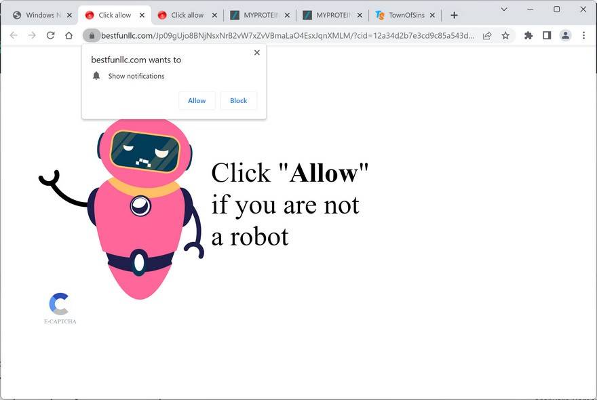The width and height of the screenshot is (597, 400).
Task: Click the 'Show notifications' label
Action: coord(136,76)
